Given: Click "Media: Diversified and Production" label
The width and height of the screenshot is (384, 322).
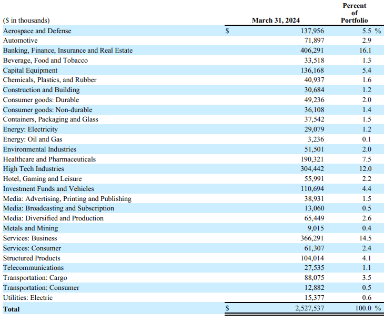Looking at the screenshot, I should point(53,218).
